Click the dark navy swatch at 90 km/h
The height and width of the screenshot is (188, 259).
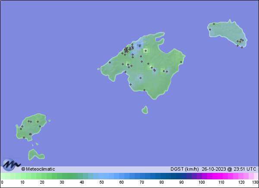[182, 176]
